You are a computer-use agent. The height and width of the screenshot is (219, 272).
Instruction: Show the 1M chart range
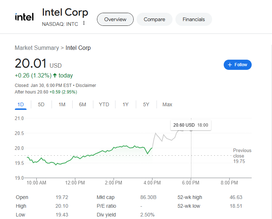coord(62,104)
